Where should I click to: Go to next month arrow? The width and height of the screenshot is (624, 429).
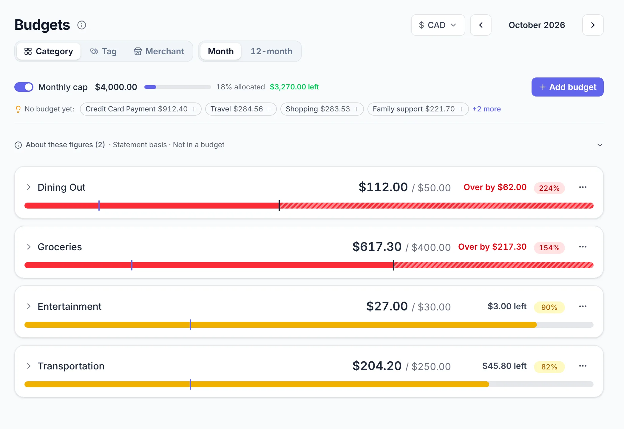click(593, 25)
